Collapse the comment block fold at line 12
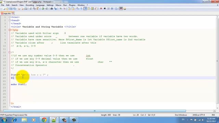Screen dimensions: 219x123 10,52
